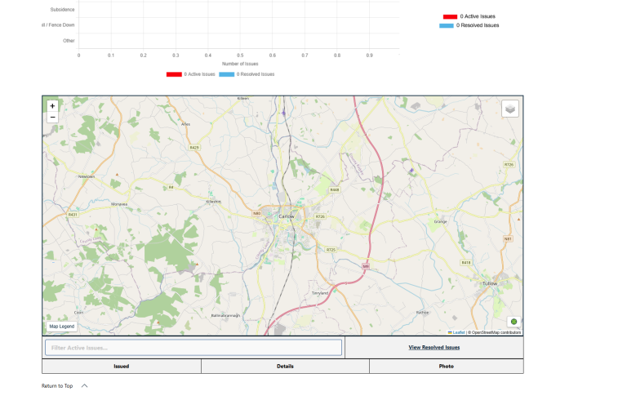
Task: Click the Filter Active Issues input field
Action: point(193,348)
